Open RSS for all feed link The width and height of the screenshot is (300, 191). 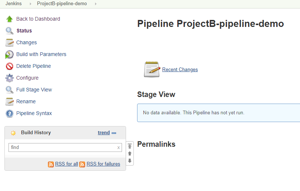(66, 164)
